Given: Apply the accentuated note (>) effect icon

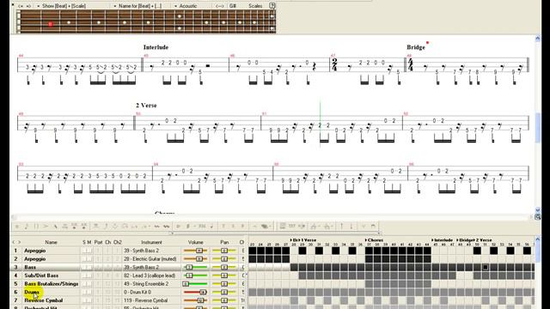Looking at the screenshot, I should click(x=46, y=227).
